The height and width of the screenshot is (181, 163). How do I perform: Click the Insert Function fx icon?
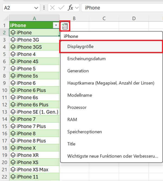pyautogui.click(x=70, y=8)
